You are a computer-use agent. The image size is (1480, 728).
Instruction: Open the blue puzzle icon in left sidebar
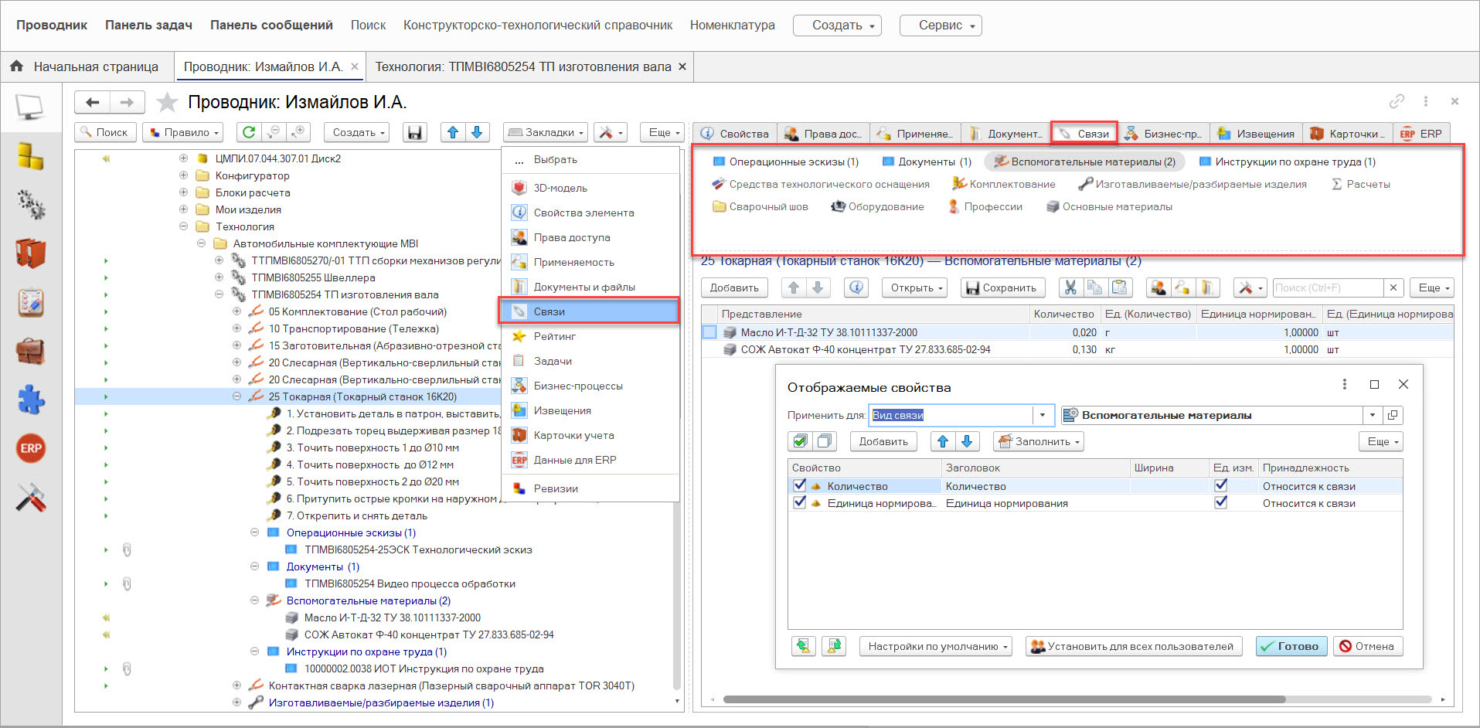tap(30, 400)
